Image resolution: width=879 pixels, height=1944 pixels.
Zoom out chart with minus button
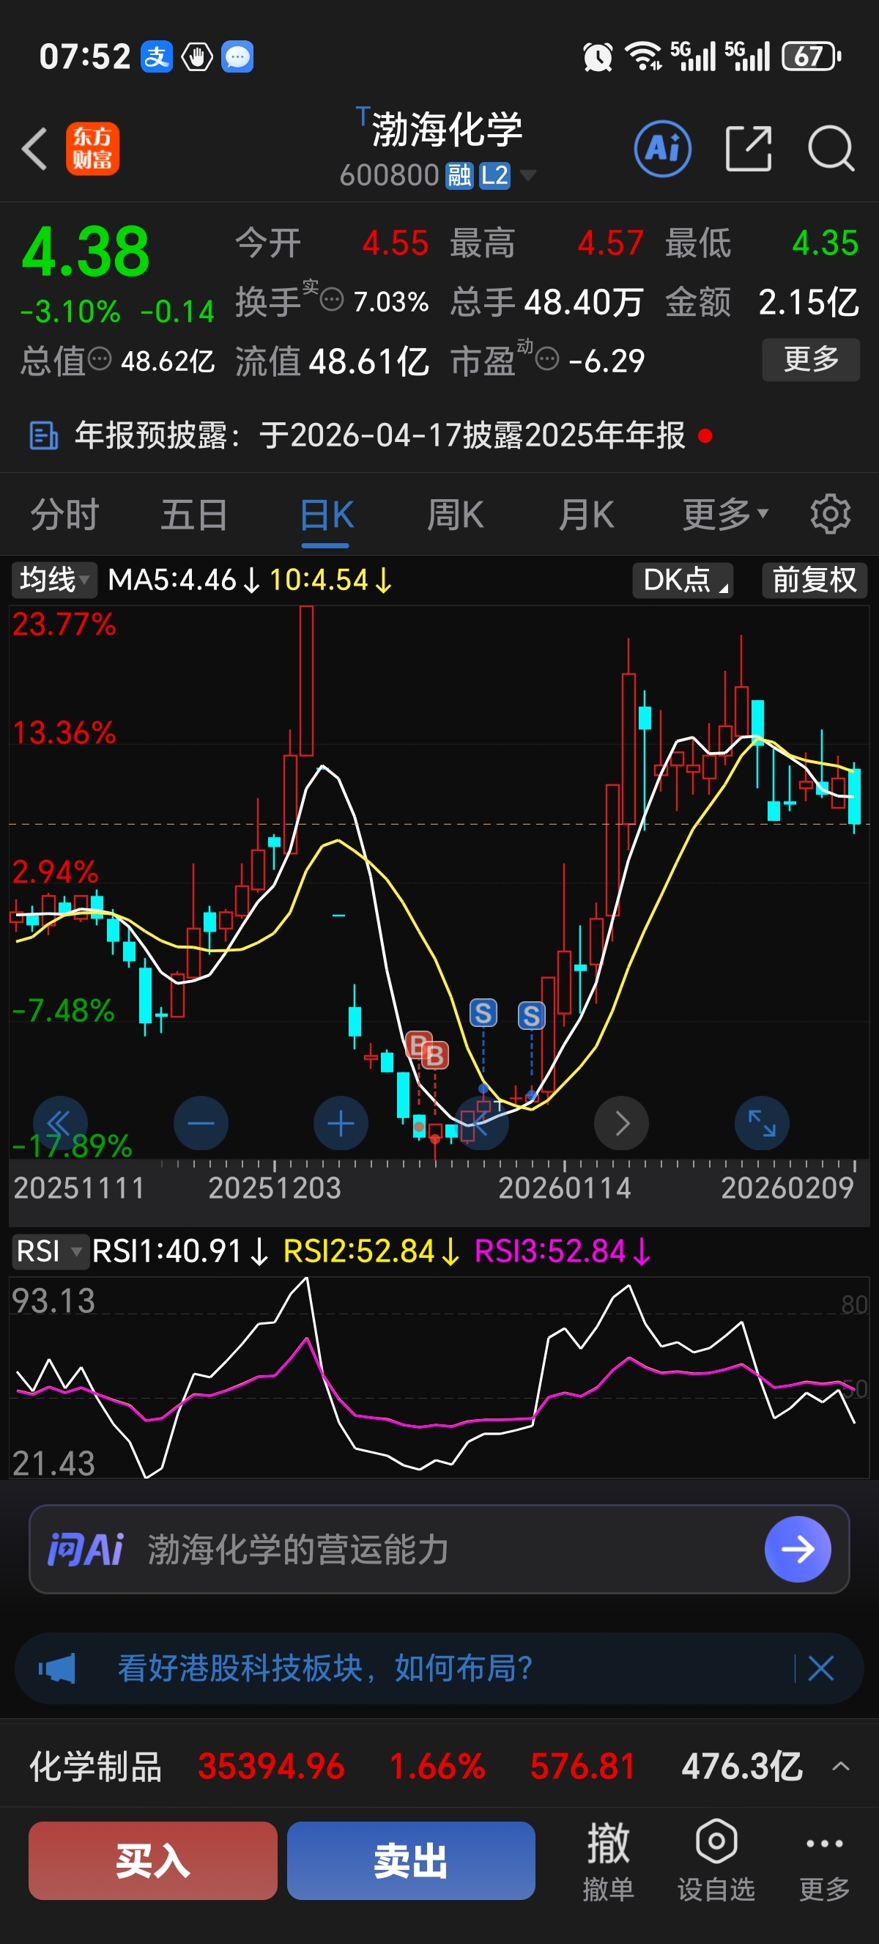click(x=201, y=1123)
